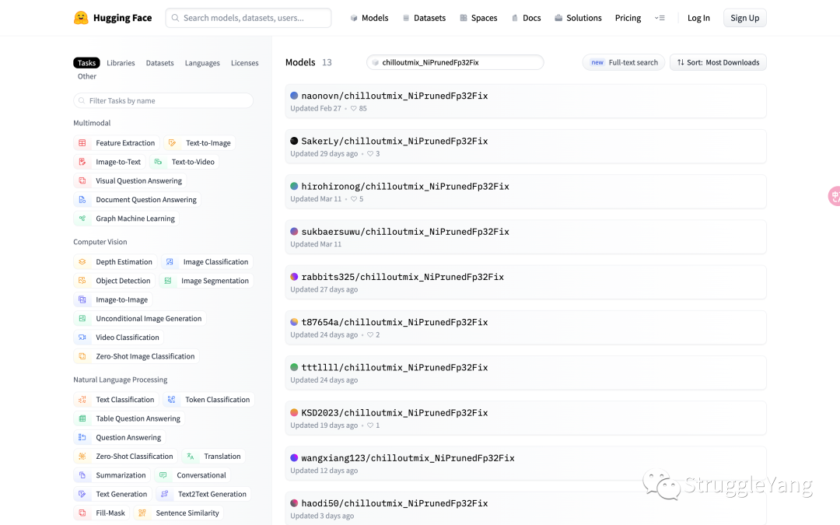The height and width of the screenshot is (525, 840).
Task: Click the Video Classification icon
Action: tap(82, 338)
